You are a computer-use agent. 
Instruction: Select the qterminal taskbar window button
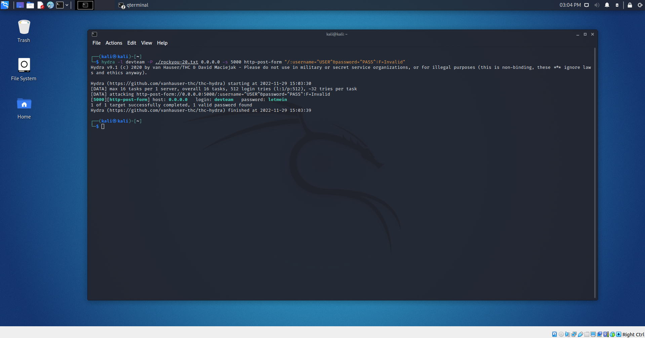pos(133,5)
